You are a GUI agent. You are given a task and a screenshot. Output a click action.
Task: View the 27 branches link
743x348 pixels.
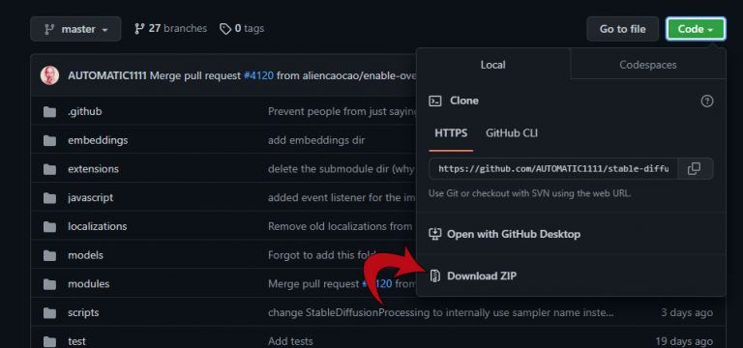(x=170, y=28)
